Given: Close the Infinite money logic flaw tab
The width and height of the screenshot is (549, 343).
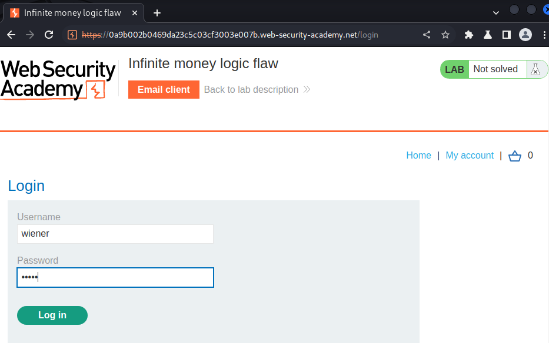Looking at the screenshot, I should [134, 13].
